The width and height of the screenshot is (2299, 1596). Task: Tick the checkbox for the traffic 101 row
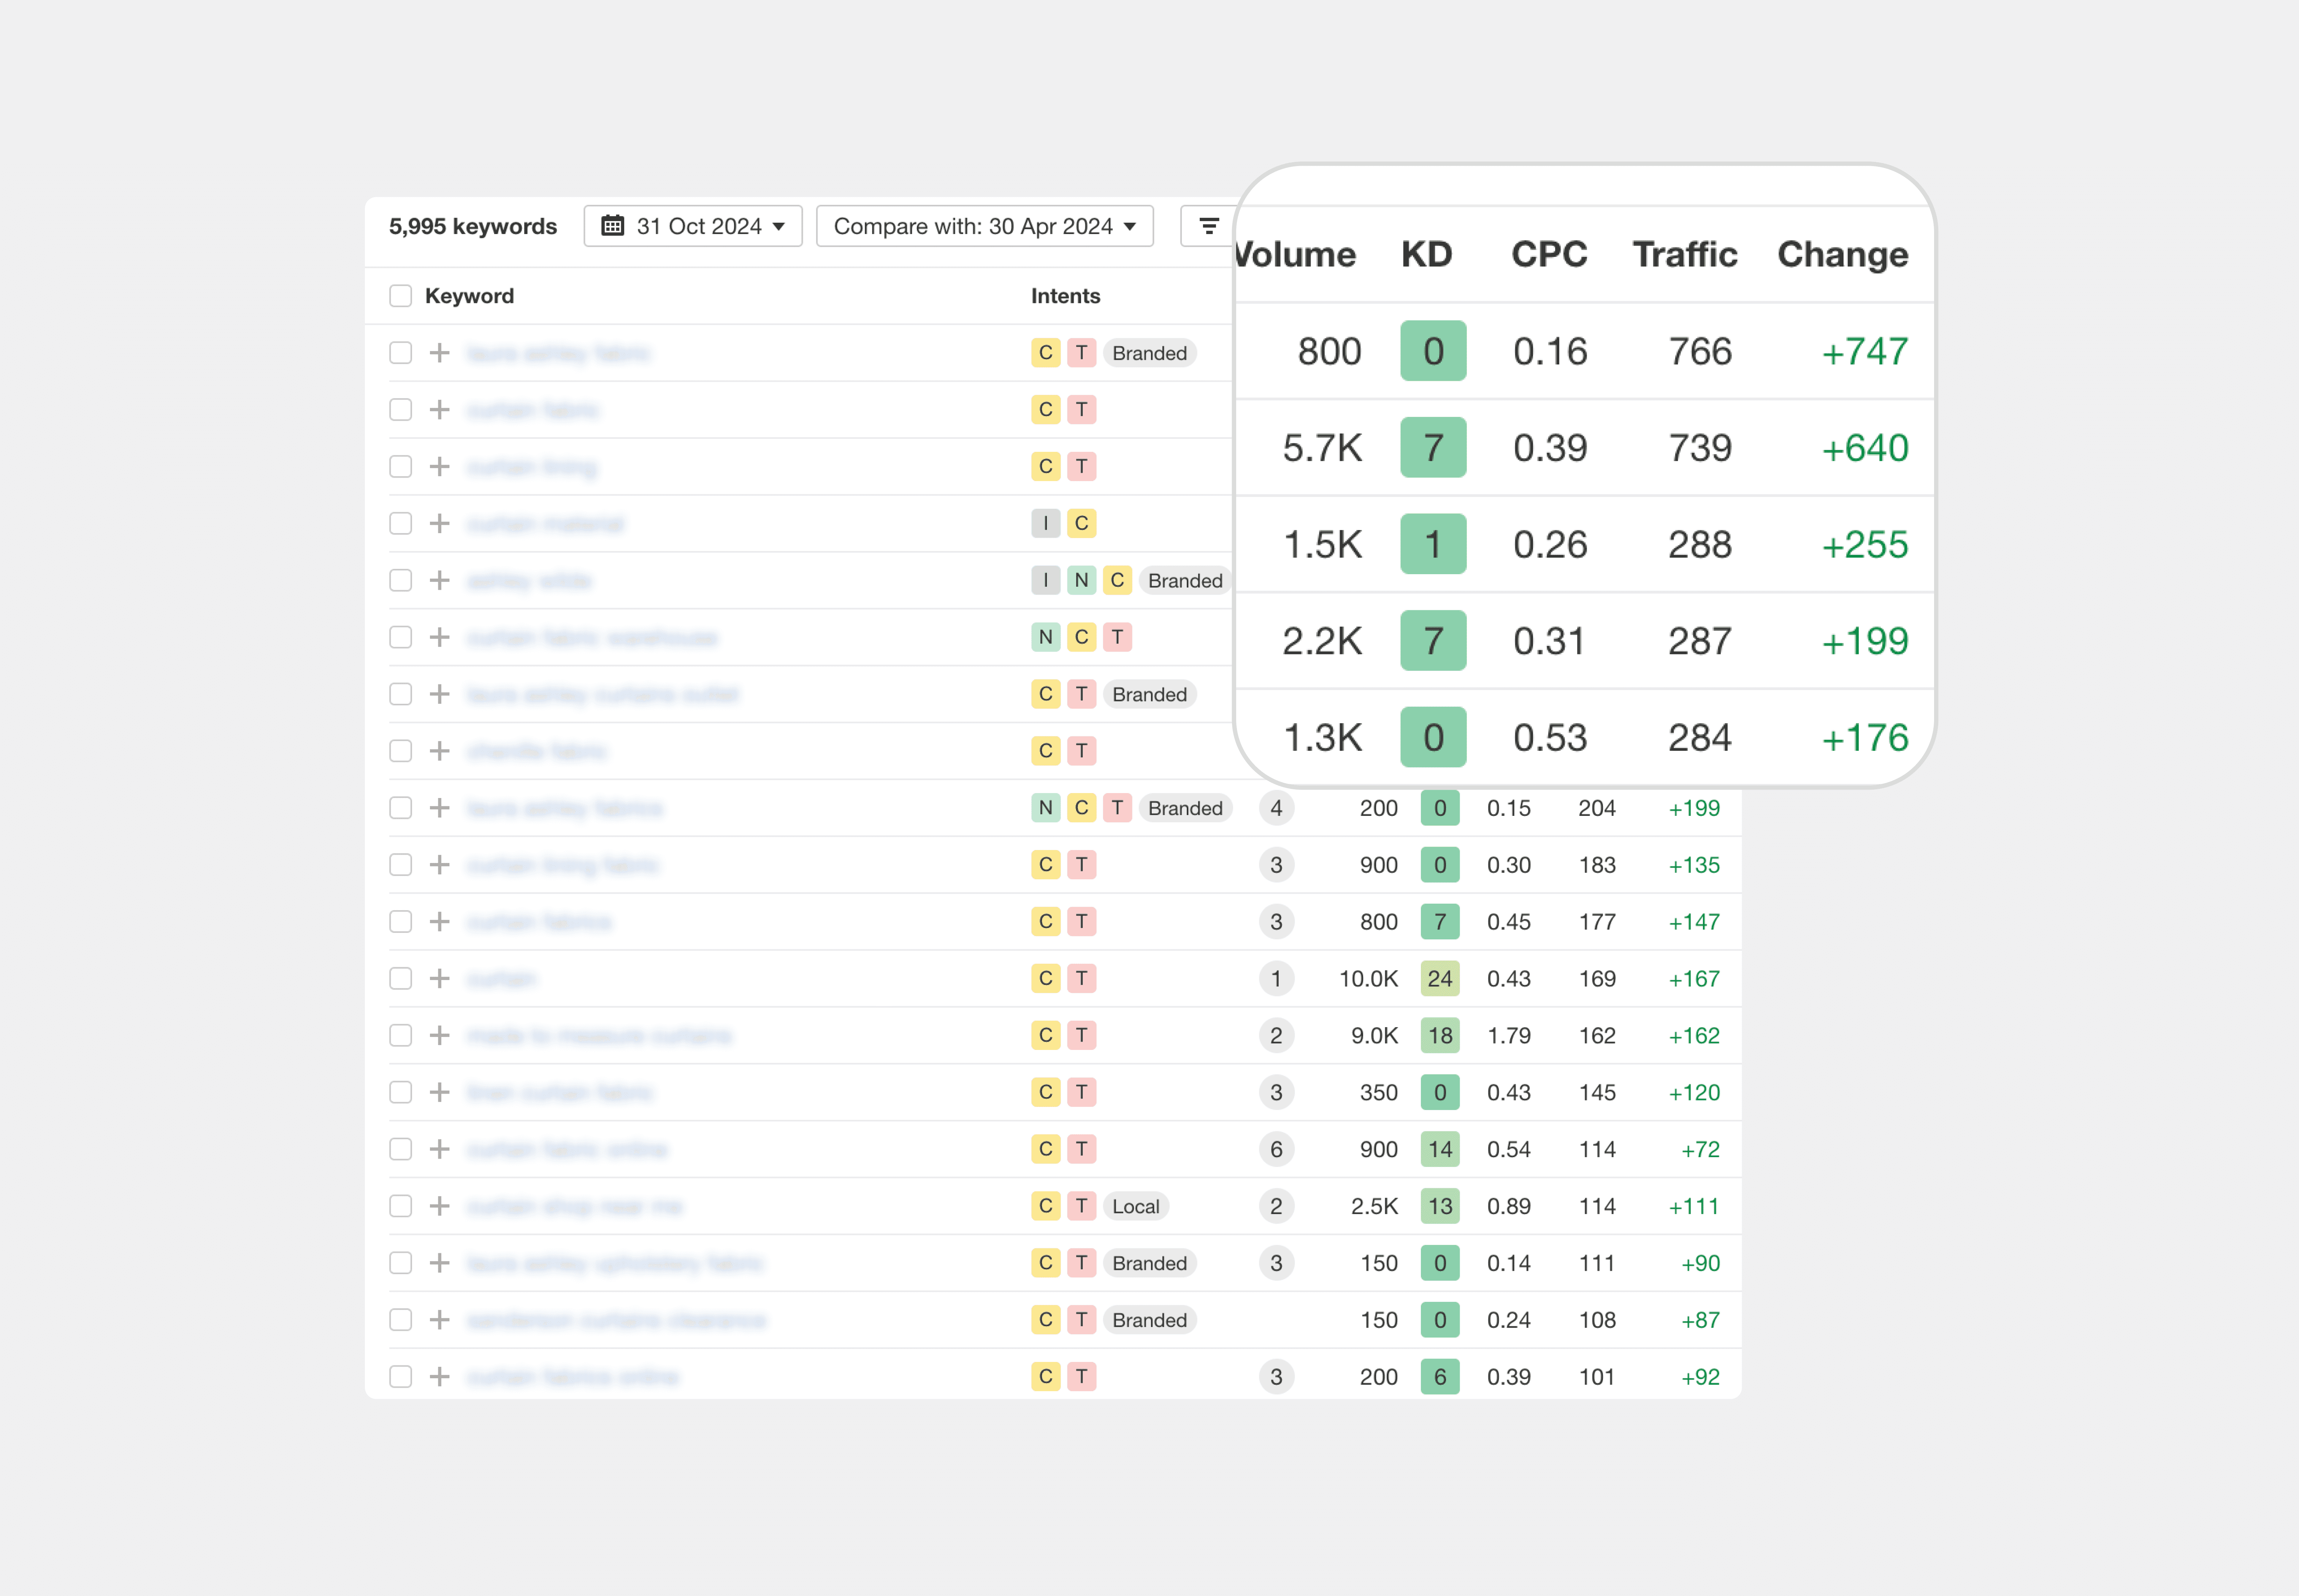click(400, 1377)
